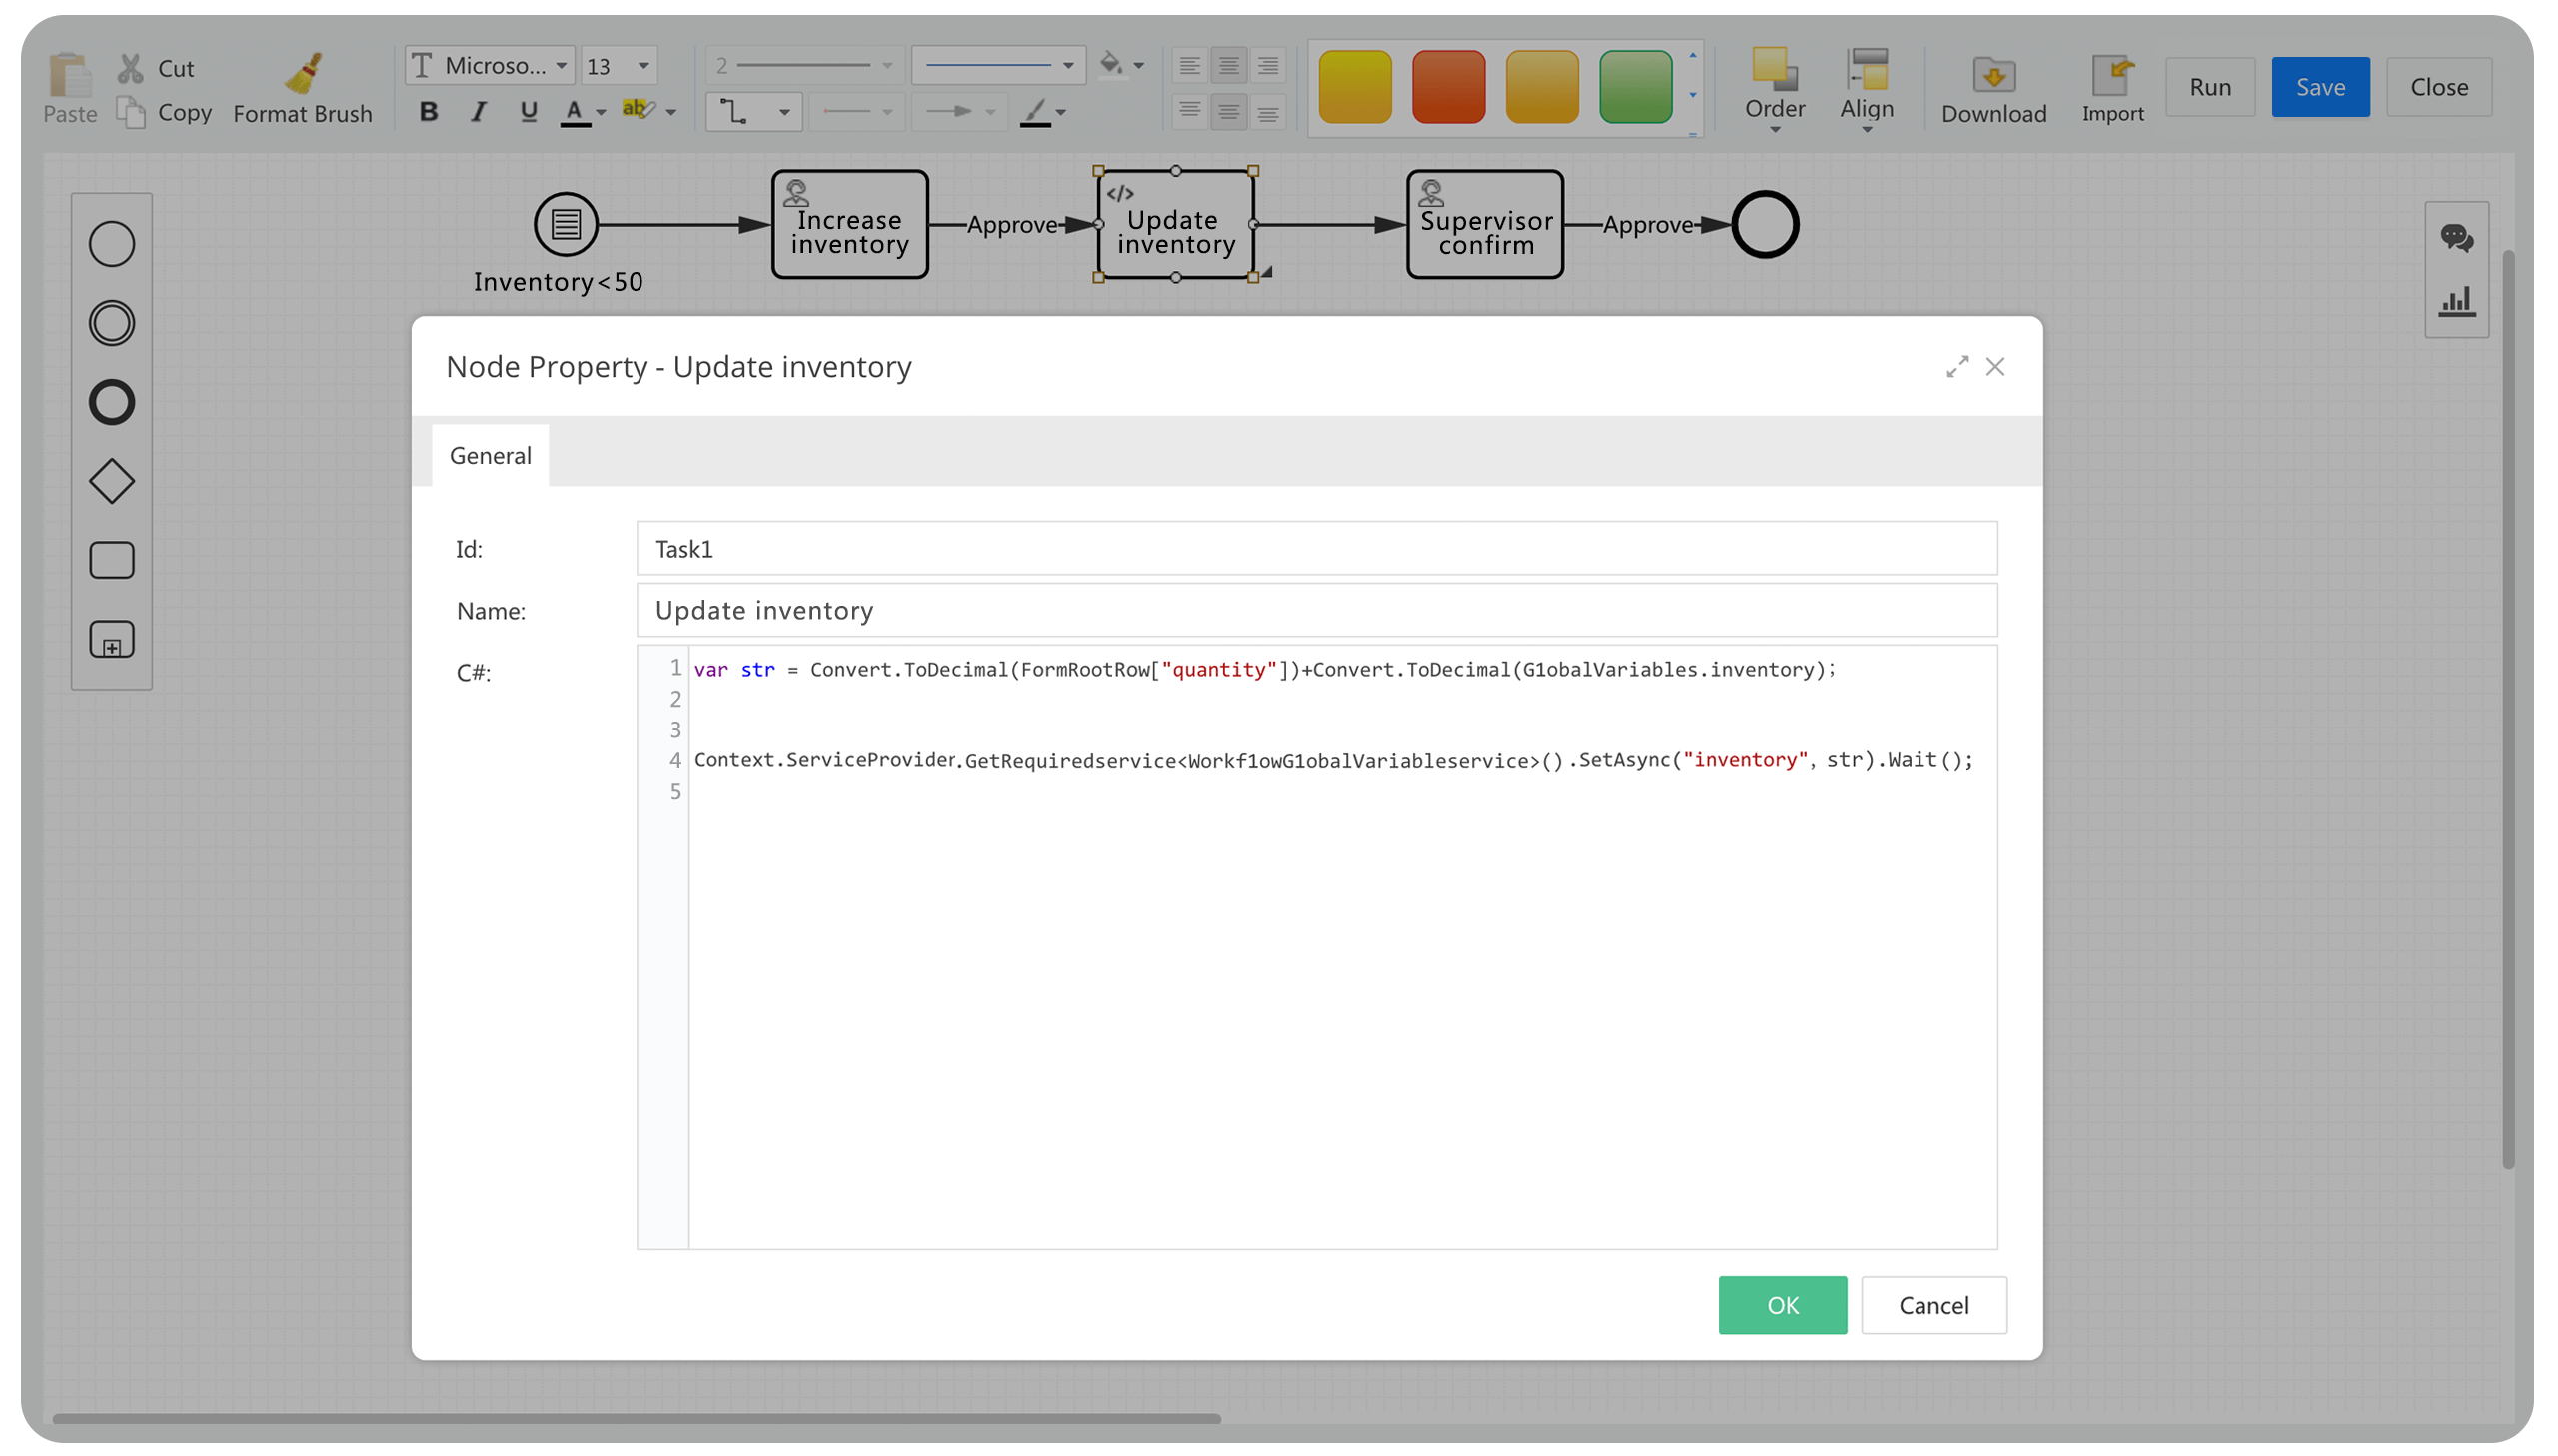Viewport: 2558px width, 1456px height.
Task: Click the text highlight ab icon
Action: pos(638,110)
